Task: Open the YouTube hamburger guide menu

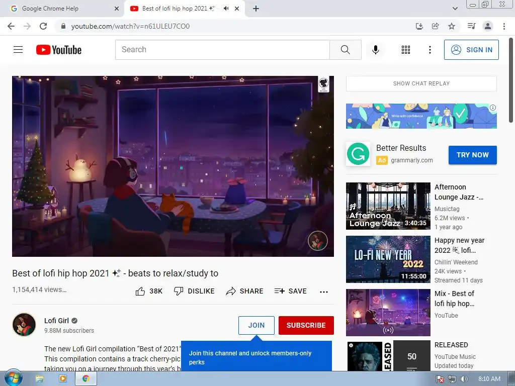Action: point(18,50)
